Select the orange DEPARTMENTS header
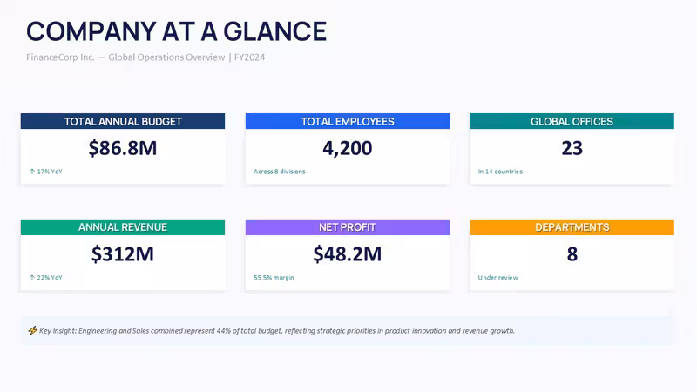 [572, 227]
